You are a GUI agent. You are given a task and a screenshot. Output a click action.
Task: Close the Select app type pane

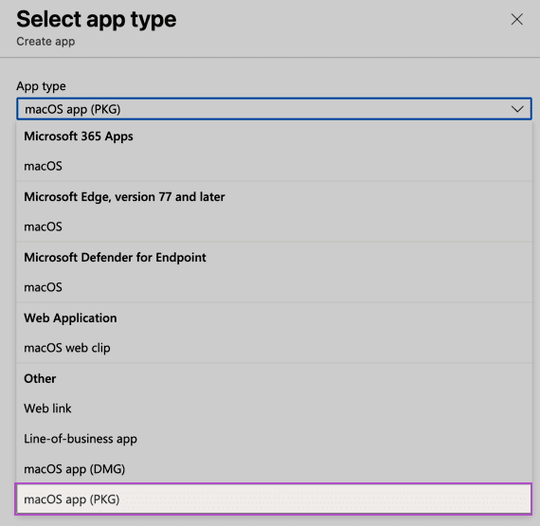(x=516, y=19)
